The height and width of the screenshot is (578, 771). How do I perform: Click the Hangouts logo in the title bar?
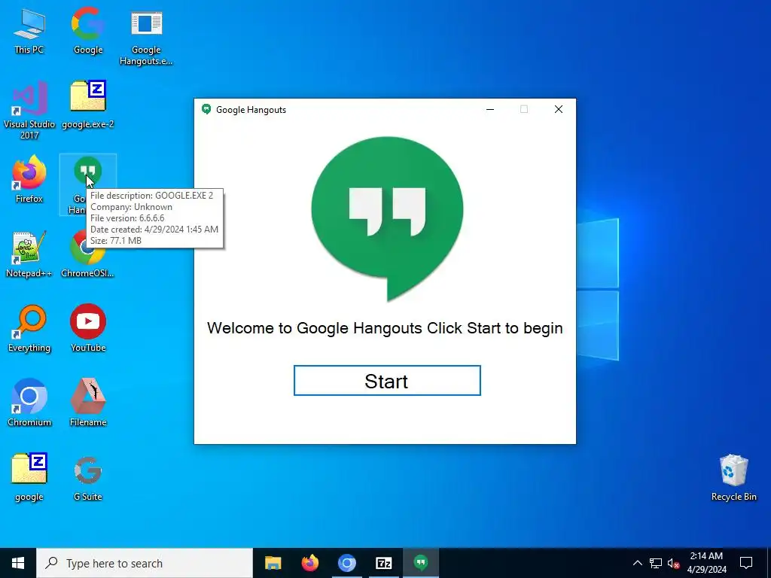click(206, 109)
